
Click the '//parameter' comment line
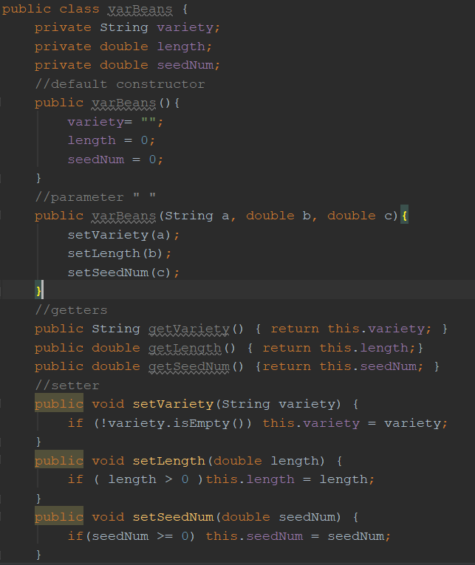click(95, 197)
